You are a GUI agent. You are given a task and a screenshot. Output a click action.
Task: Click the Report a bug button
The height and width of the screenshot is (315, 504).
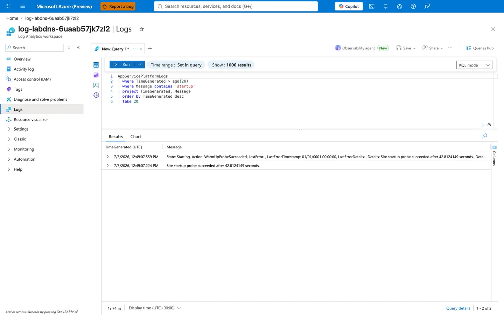point(118,6)
